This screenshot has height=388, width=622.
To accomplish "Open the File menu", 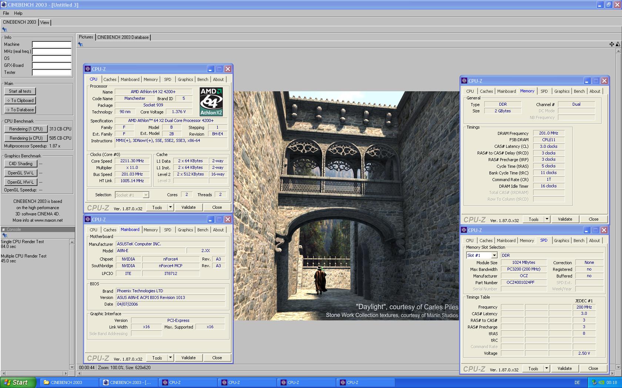I will click(6, 13).
